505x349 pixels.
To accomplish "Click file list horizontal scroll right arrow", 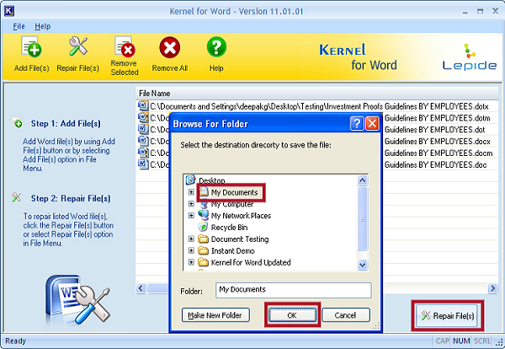I will tap(492, 288).
